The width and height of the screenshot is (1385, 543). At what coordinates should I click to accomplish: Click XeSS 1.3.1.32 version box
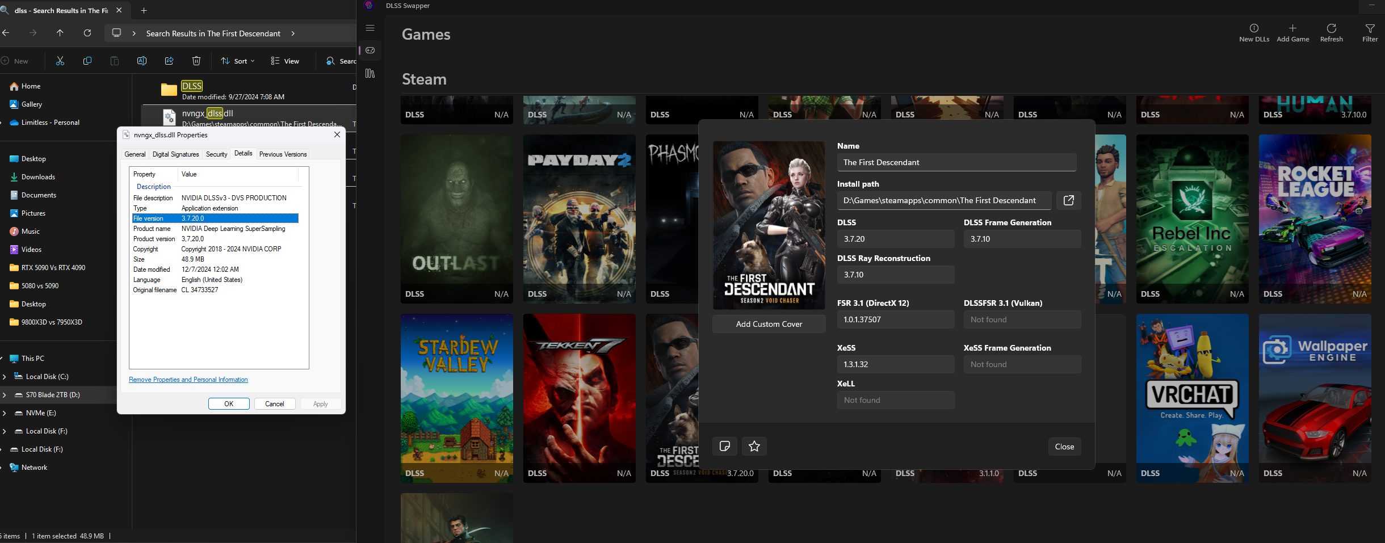pyautogui.click(x=895, y=364)
